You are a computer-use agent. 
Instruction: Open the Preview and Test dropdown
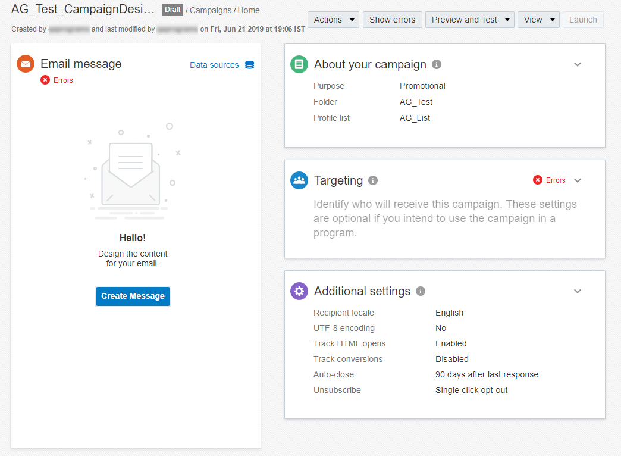pyautogui.click(x=469, y=20)
